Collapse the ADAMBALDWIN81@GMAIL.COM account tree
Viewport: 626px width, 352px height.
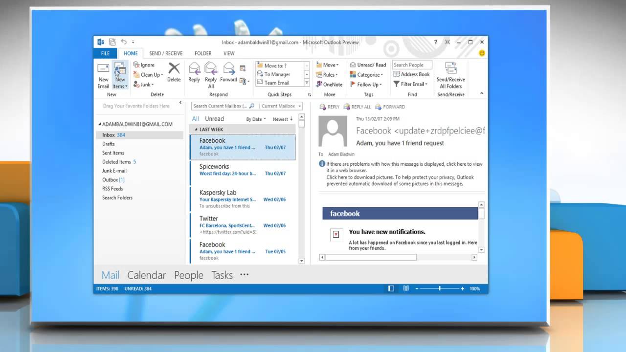point(99,125)
